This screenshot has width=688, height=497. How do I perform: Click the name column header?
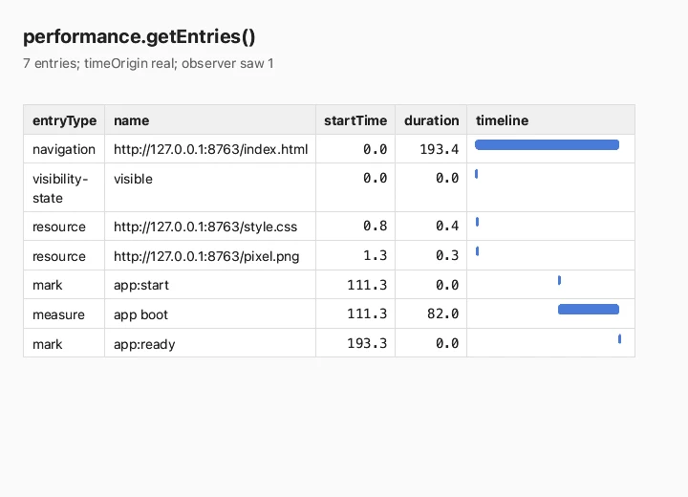coord(210,119)
